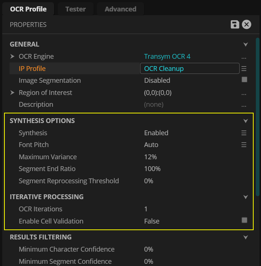Click the Transsym OCR 4 engine value
The image size is (261, 266).
[167, 57]
